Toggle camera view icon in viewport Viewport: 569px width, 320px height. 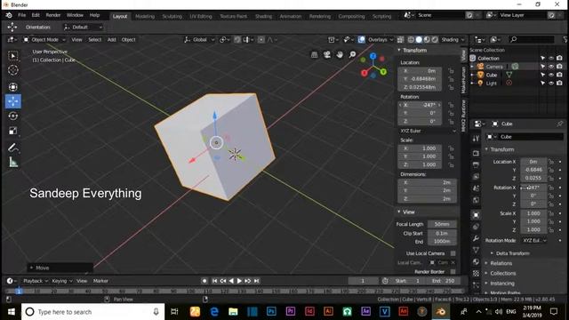coord(327,55)
